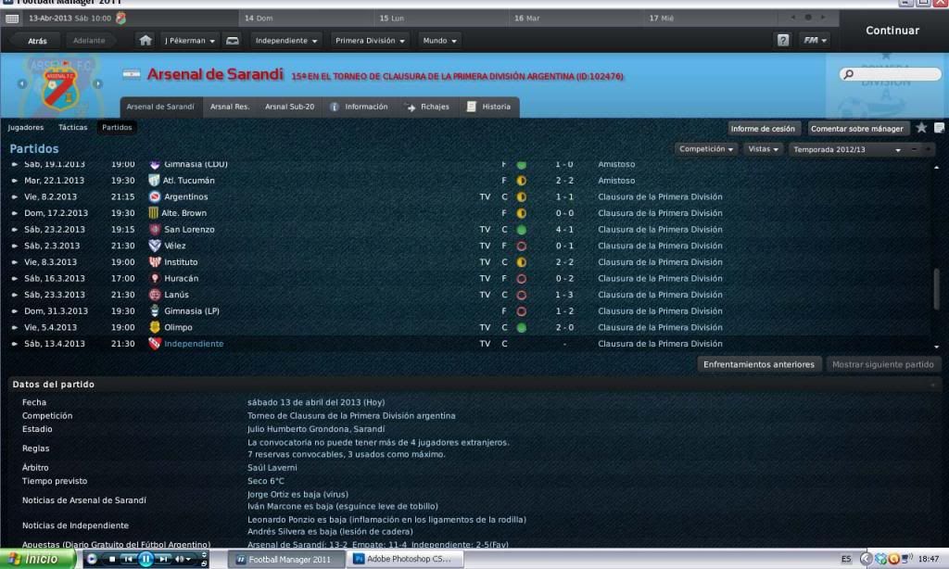Click the ES language indicator in system tray
Screen dimensions: 949x569
(x=846, y=560)
